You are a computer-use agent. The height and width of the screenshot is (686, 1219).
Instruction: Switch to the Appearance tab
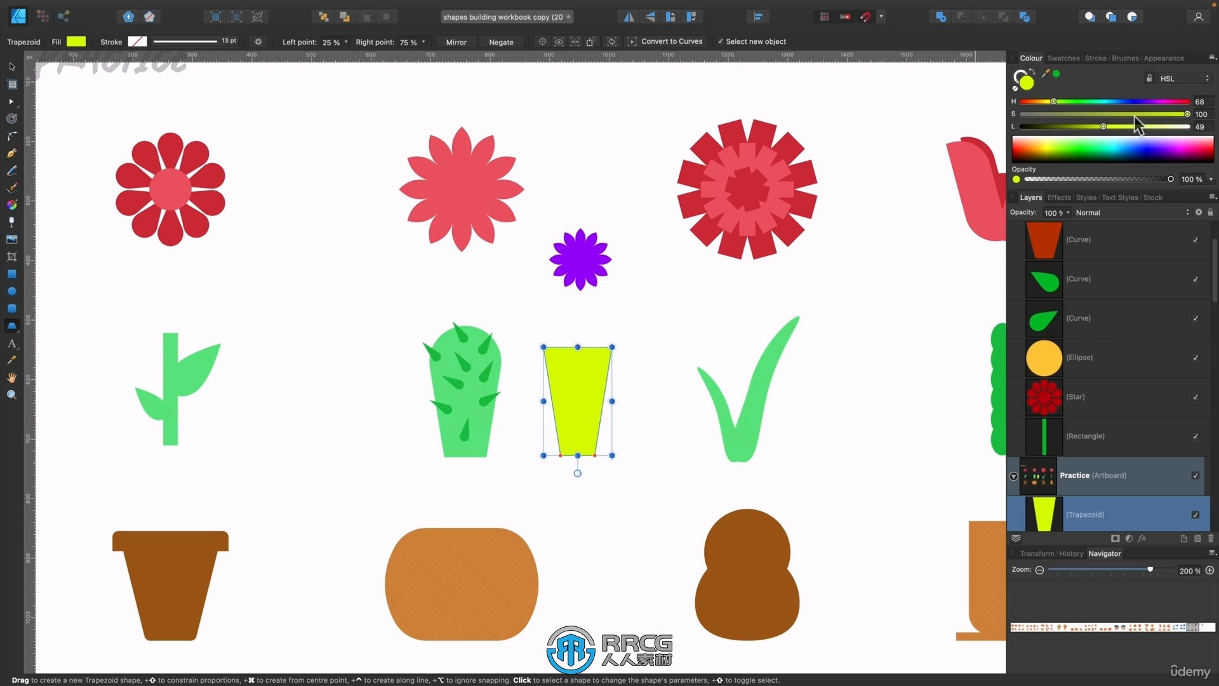[1164, 58]
